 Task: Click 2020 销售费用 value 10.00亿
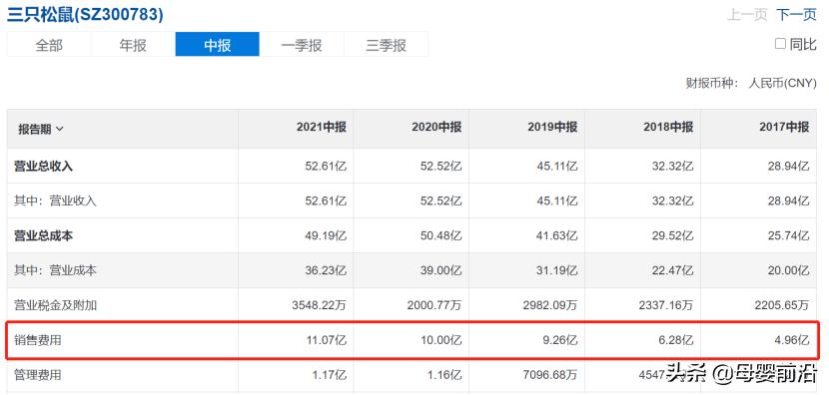click(x=441, y=340)
